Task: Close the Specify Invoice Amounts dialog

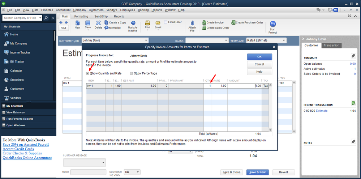Action: [x=274, y=47]
